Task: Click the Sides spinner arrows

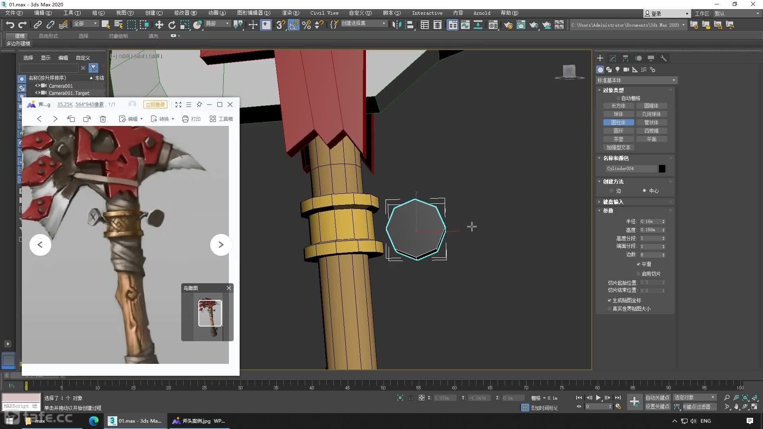Action: (x=663, y=255)
